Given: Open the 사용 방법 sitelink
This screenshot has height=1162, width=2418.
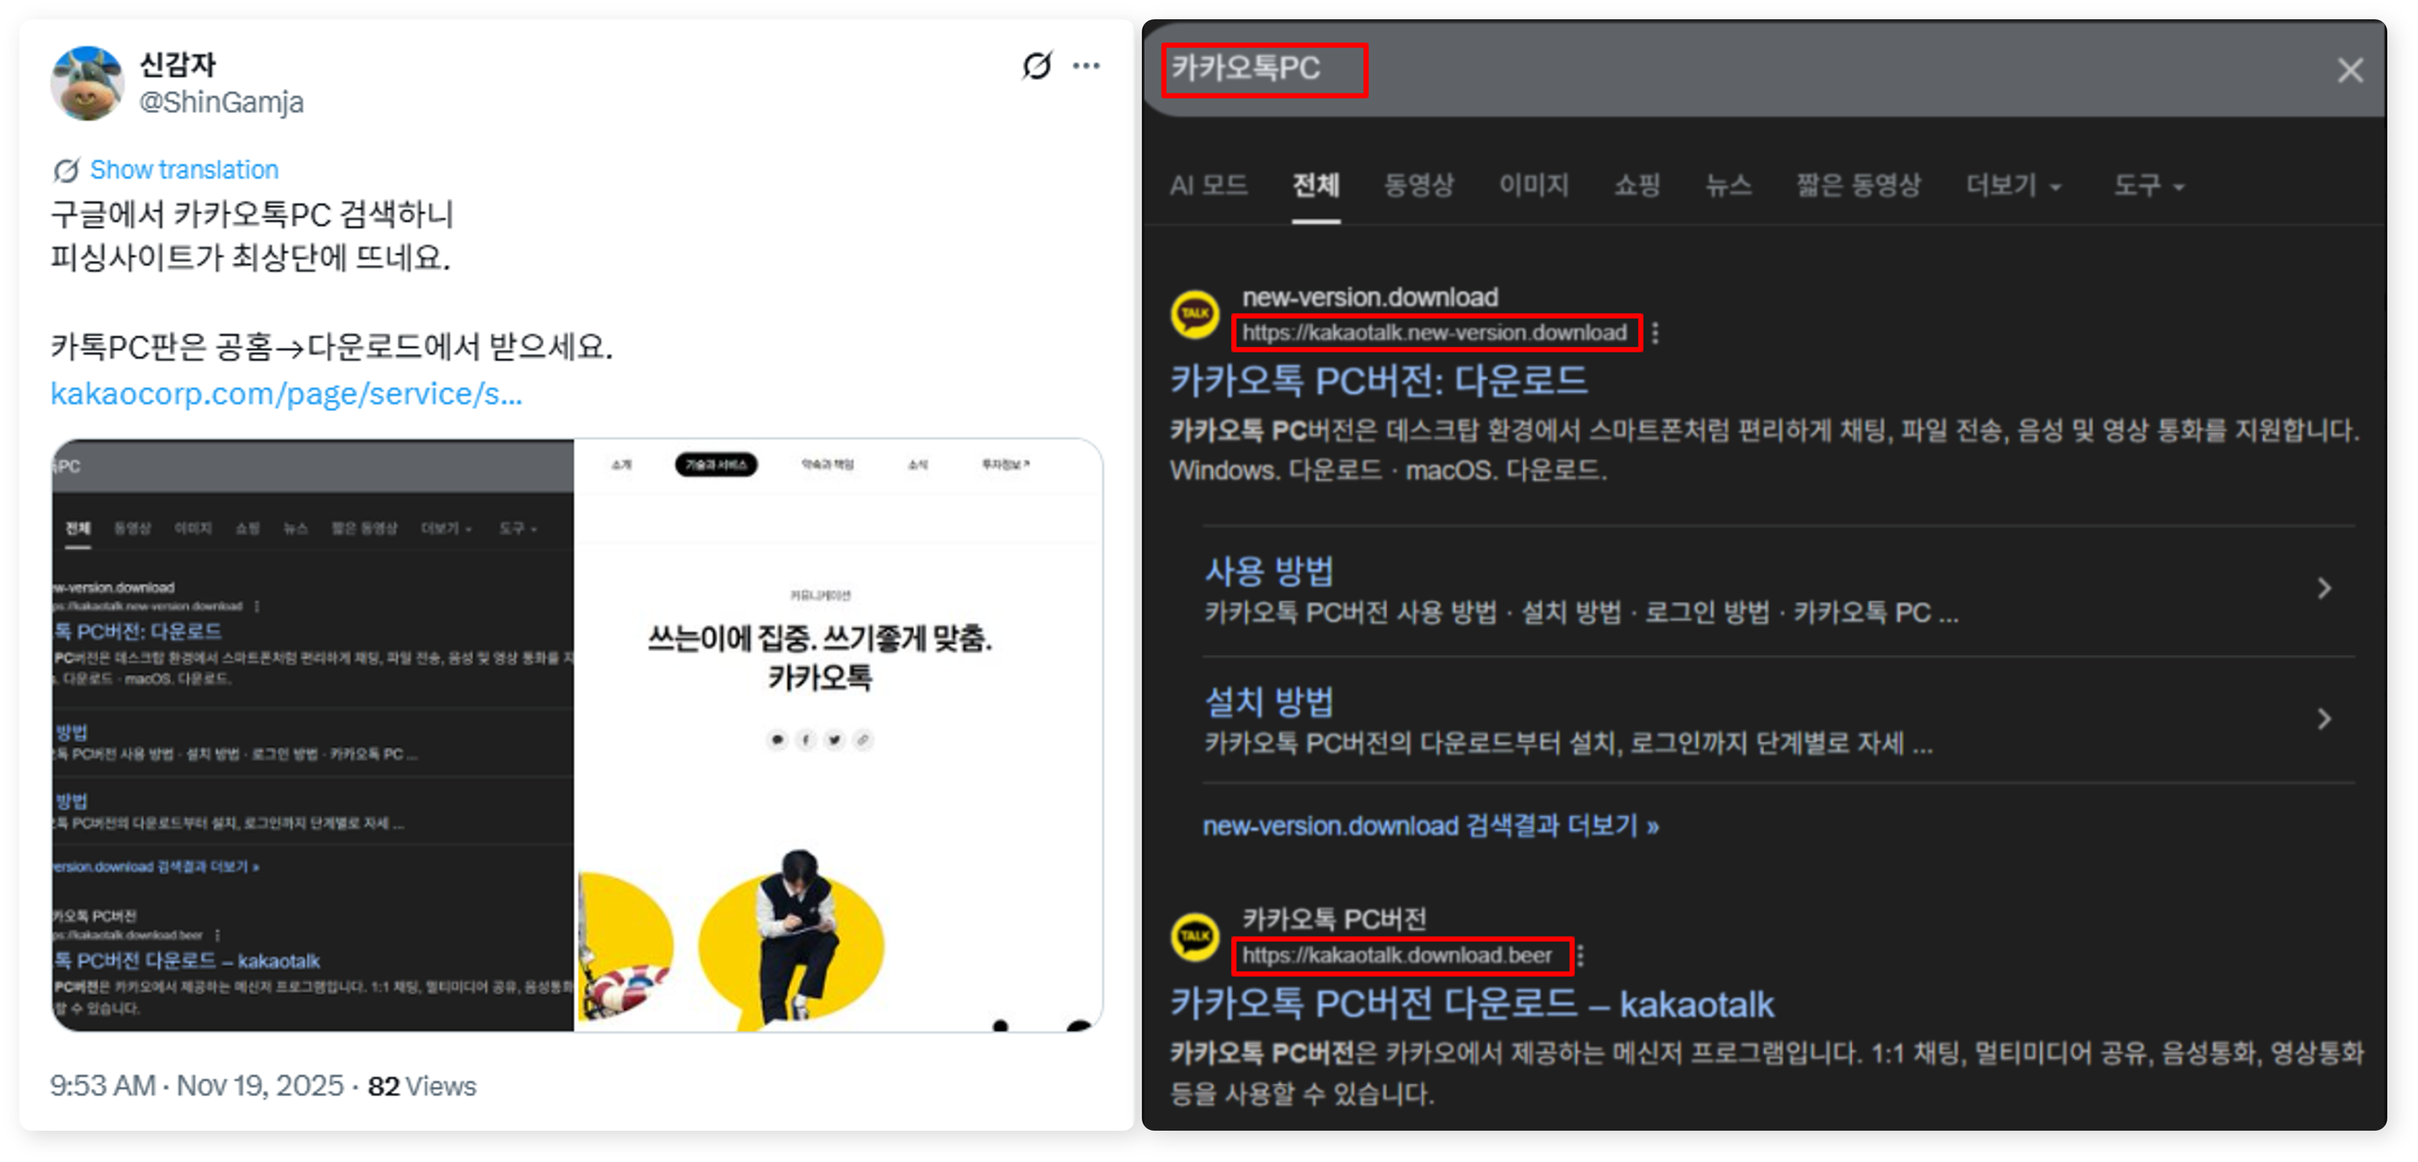Looking at the screenshot, I should click(x=1269, y=571).
